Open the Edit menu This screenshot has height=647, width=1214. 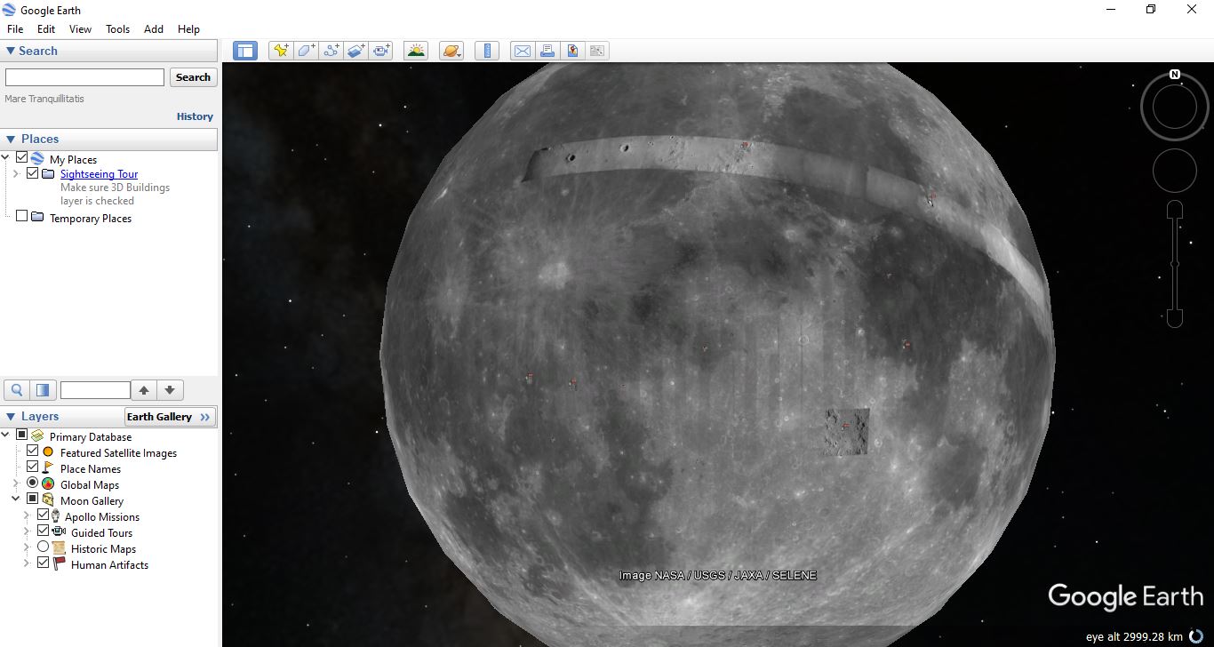point(46,28)
